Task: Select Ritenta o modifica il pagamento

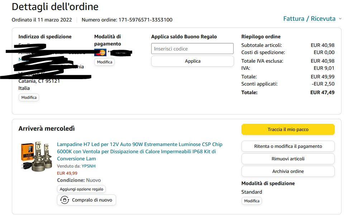Action: coord(288,146)
